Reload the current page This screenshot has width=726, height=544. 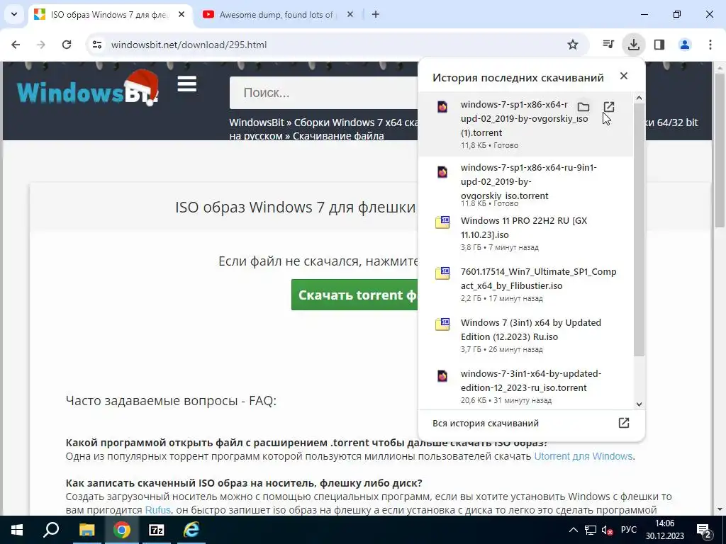tap(67, 45)
